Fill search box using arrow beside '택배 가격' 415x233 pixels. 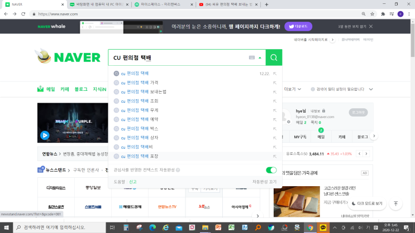tap(275, 82)
